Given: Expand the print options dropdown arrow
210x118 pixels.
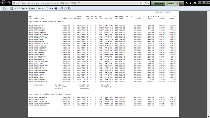Looking at the screenshot, I should tap(27, 8).
